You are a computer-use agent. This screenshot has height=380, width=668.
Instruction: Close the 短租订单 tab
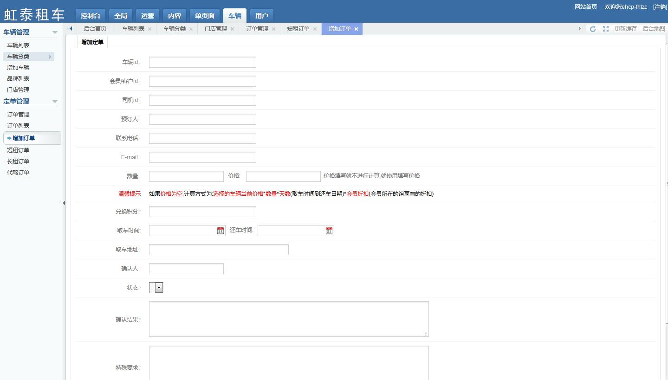click(315, 29)
